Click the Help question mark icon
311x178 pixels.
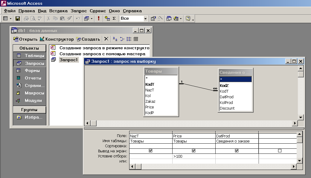coord(188,19)
